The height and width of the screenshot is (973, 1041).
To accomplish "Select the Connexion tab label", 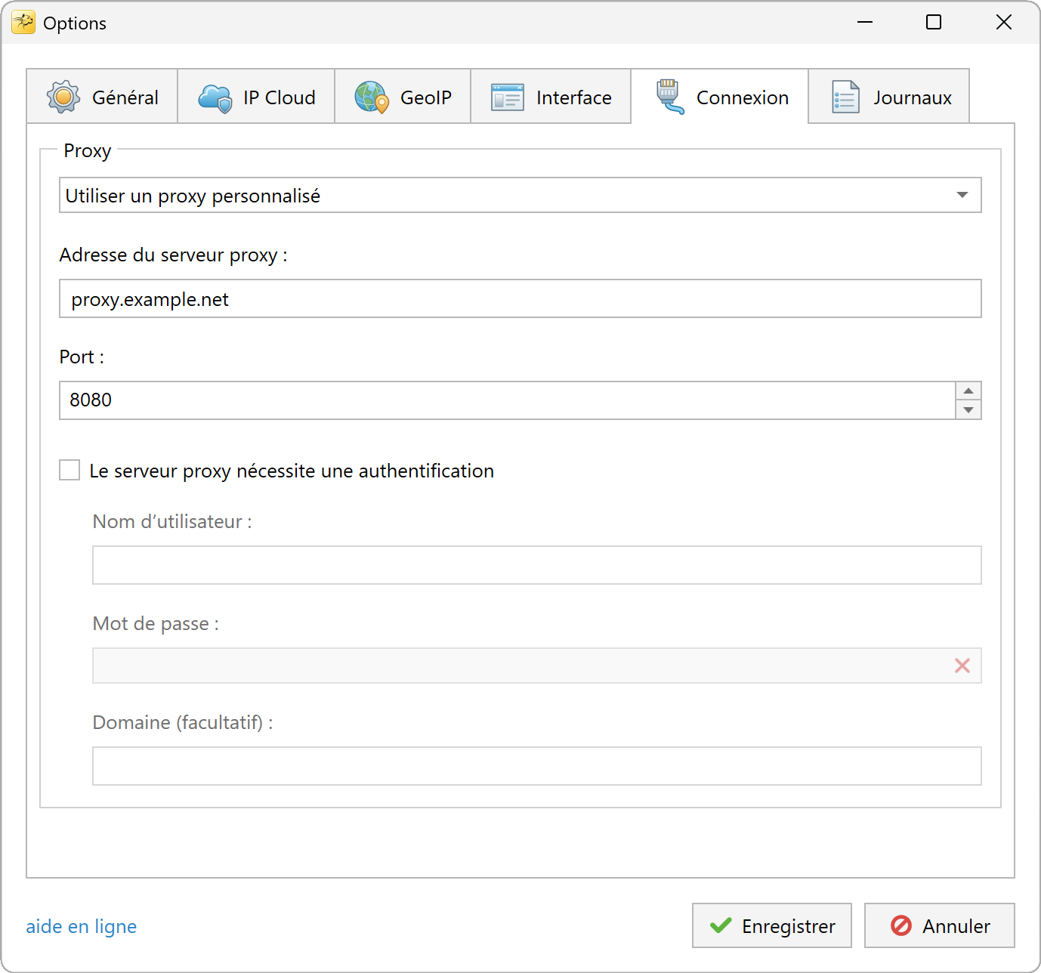I will pos(743,97).
